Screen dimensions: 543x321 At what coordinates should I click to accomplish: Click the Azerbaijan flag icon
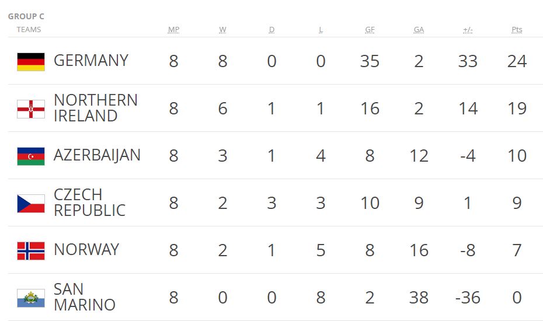click(31, 156)
